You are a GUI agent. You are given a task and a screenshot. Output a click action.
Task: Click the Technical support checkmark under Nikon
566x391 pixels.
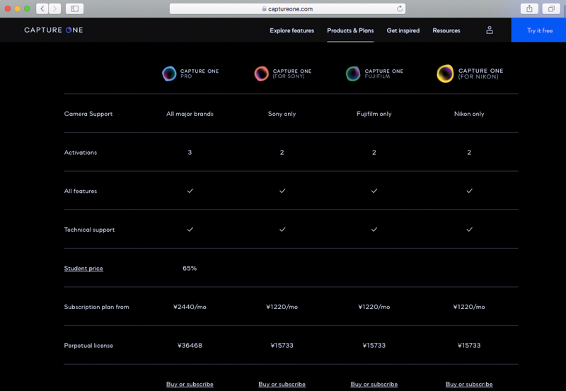click(469, 229)
